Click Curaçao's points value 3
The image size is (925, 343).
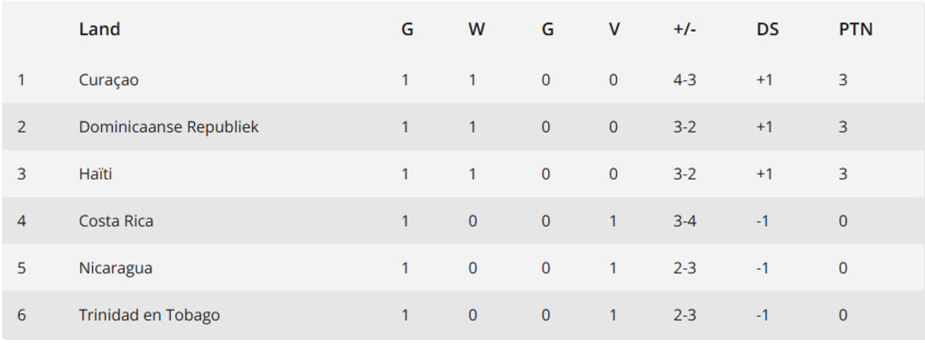(843, 79)
